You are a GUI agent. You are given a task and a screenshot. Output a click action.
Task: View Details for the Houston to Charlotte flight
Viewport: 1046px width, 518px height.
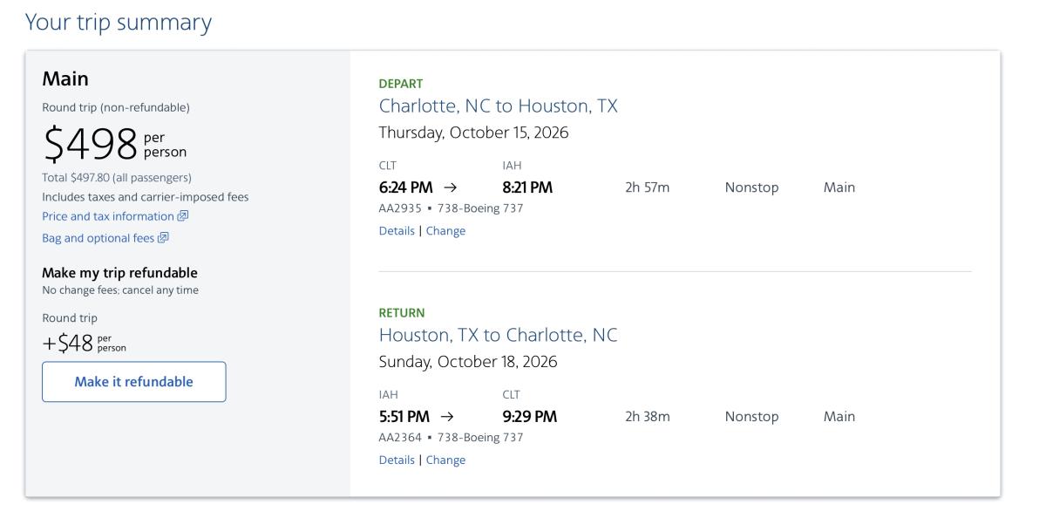coord(397,460)
